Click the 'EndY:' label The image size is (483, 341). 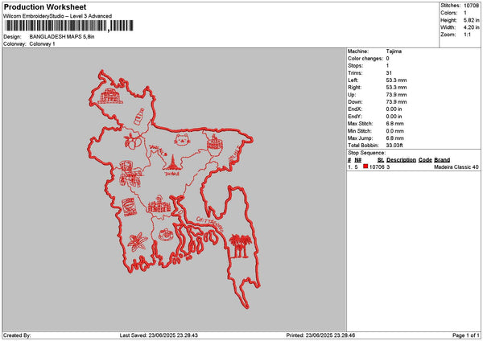(x=355, y=117)
